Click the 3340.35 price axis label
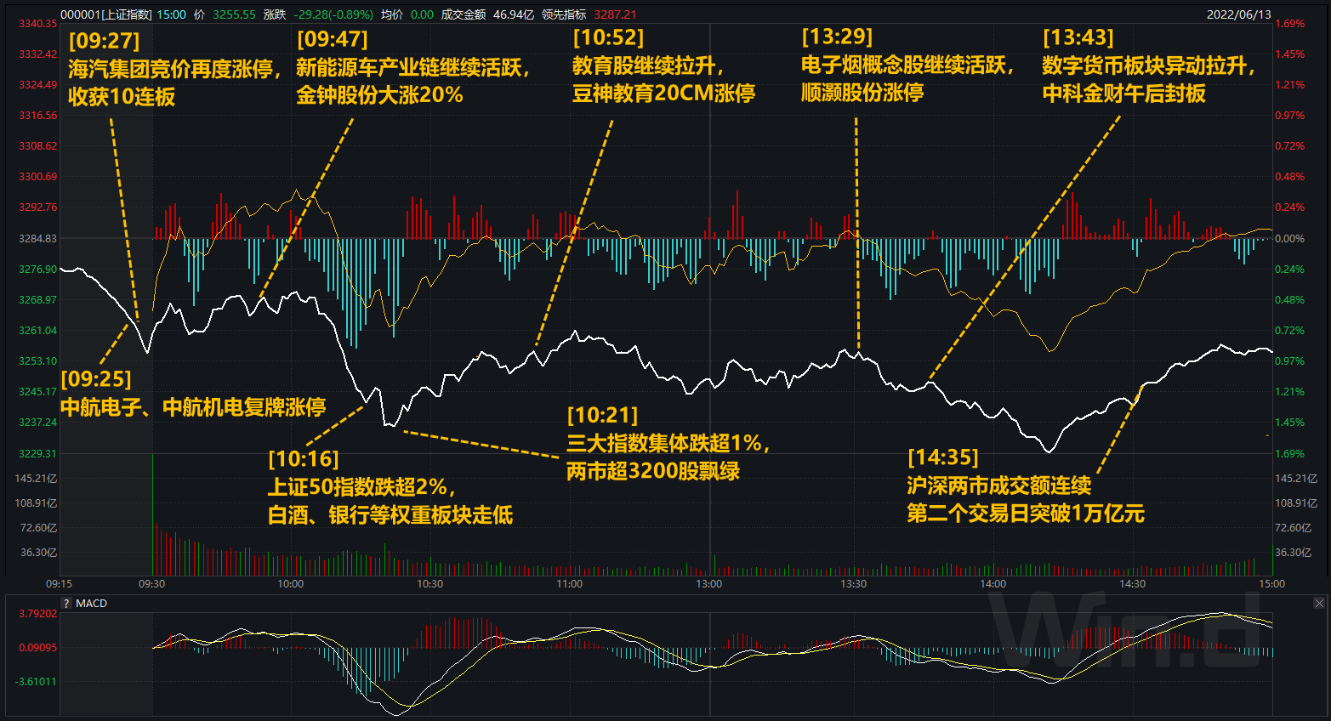Viewport: 1331px width, 721px height. 38,24
